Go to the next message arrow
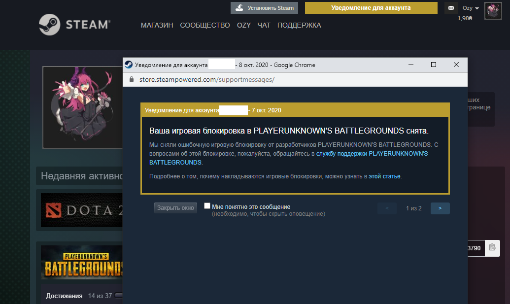Screen dimensions: 510x304 click(440, 208)
